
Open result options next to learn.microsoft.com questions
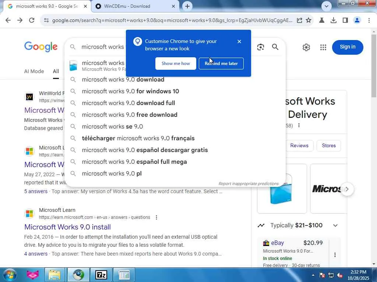pyautogui.click(x=156, y=217)
